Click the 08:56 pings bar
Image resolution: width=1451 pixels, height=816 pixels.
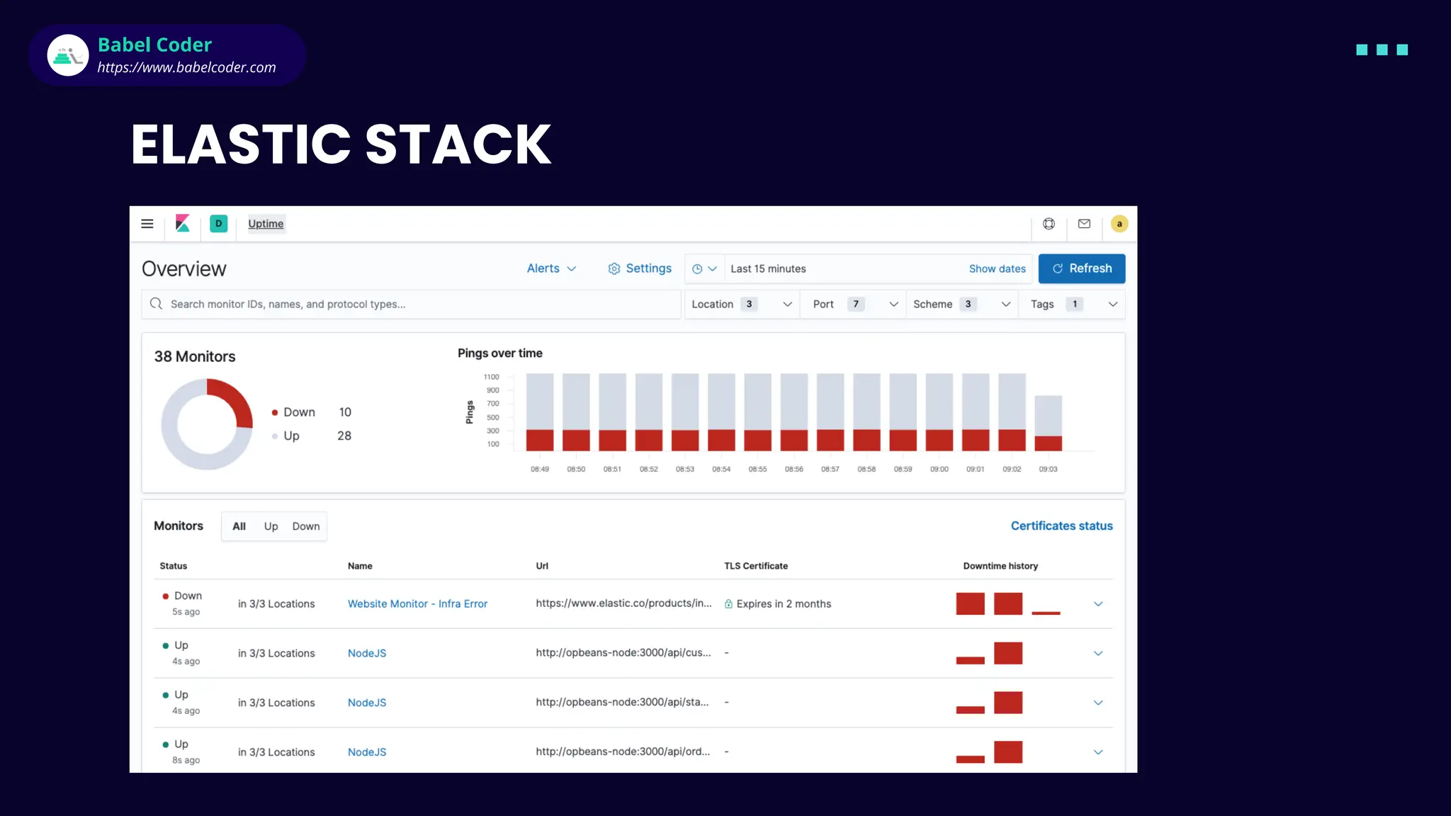click(x=794, y=412)
